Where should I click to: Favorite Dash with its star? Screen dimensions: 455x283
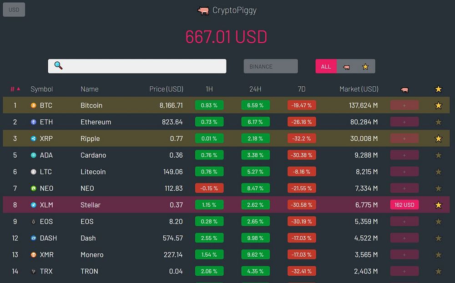pyautogui.click(x=439, y=238)
